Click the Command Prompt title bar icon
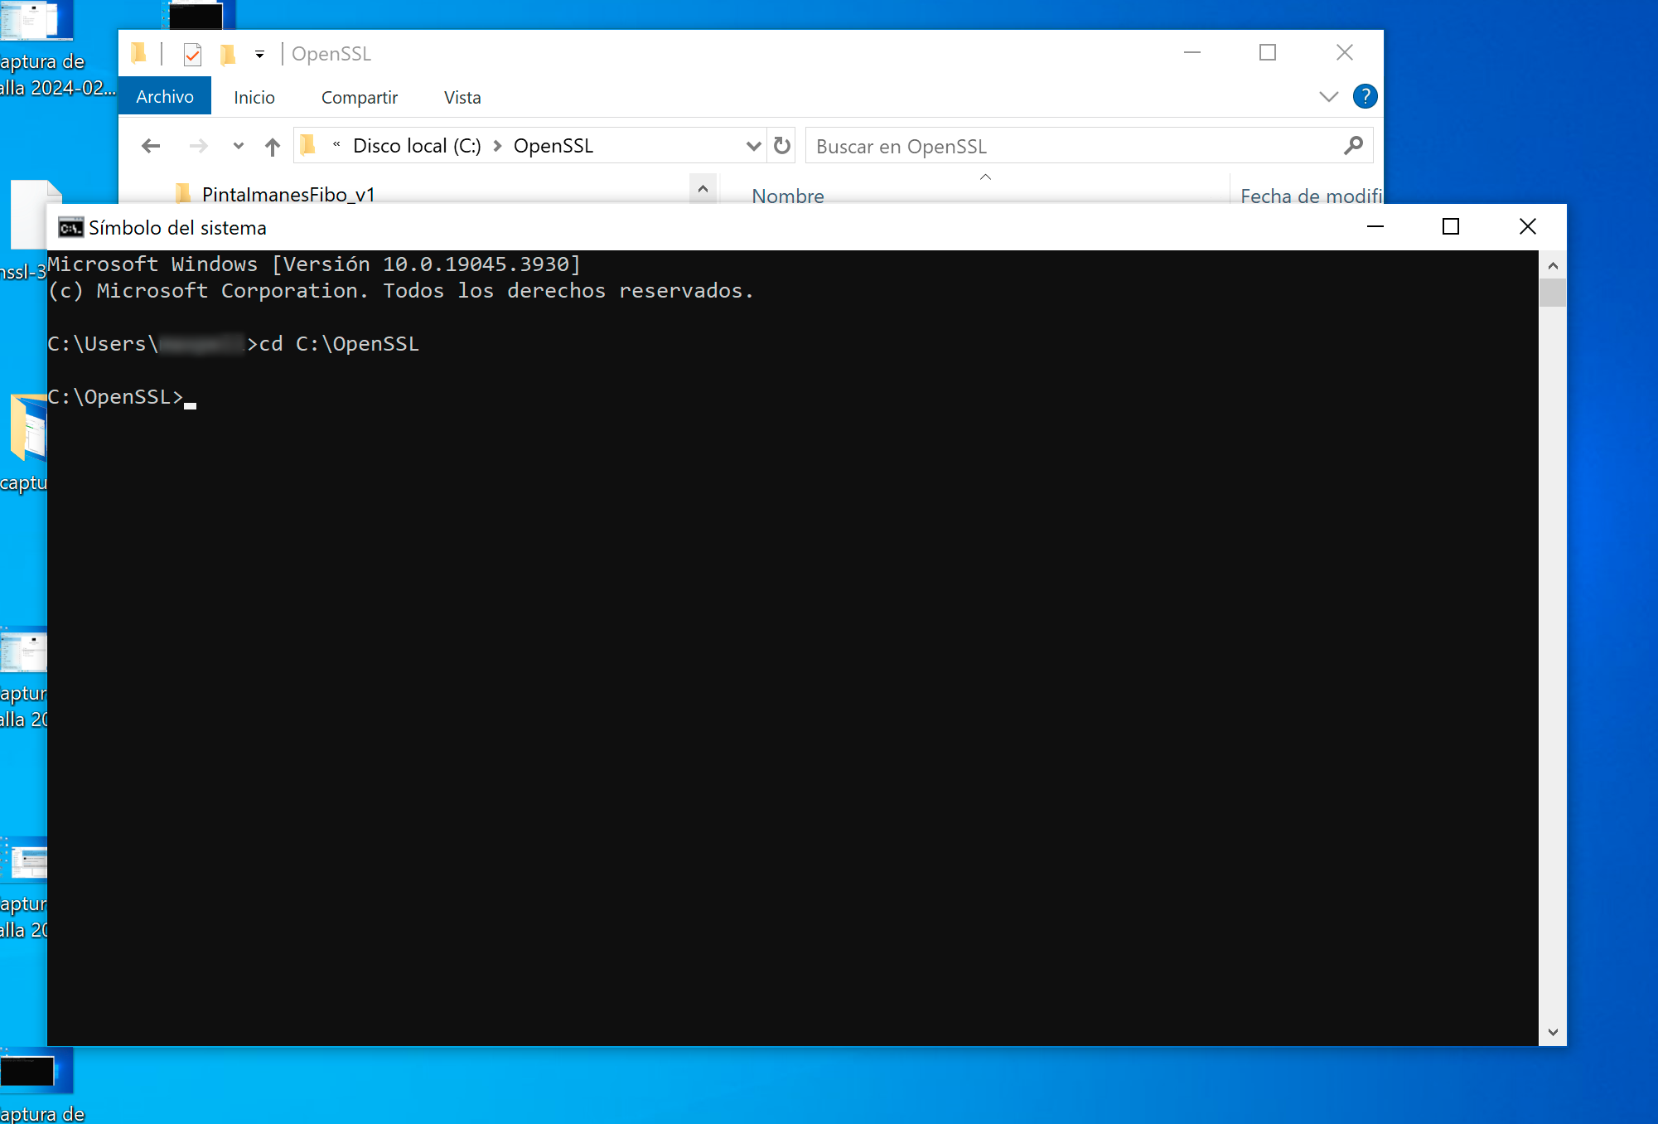Image resolution: width=1658 pixels, height=1124 pixels. point(70,227)
